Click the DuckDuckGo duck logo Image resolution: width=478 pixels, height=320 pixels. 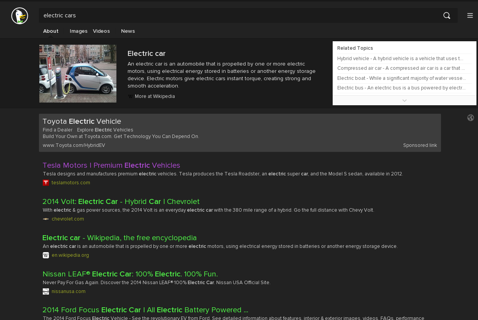(20, 16)
